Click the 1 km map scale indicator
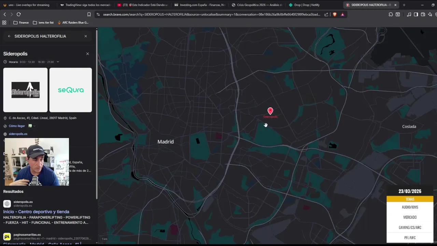This screenshot has height=246, width=437. click(104, 239)
